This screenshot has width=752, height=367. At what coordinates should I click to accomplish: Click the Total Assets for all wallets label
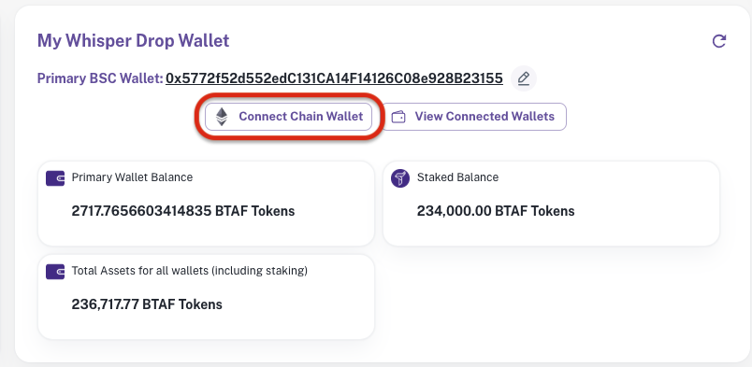tap(190, 271)
